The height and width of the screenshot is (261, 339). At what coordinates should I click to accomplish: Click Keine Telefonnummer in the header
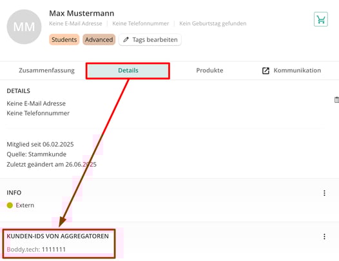140,23
